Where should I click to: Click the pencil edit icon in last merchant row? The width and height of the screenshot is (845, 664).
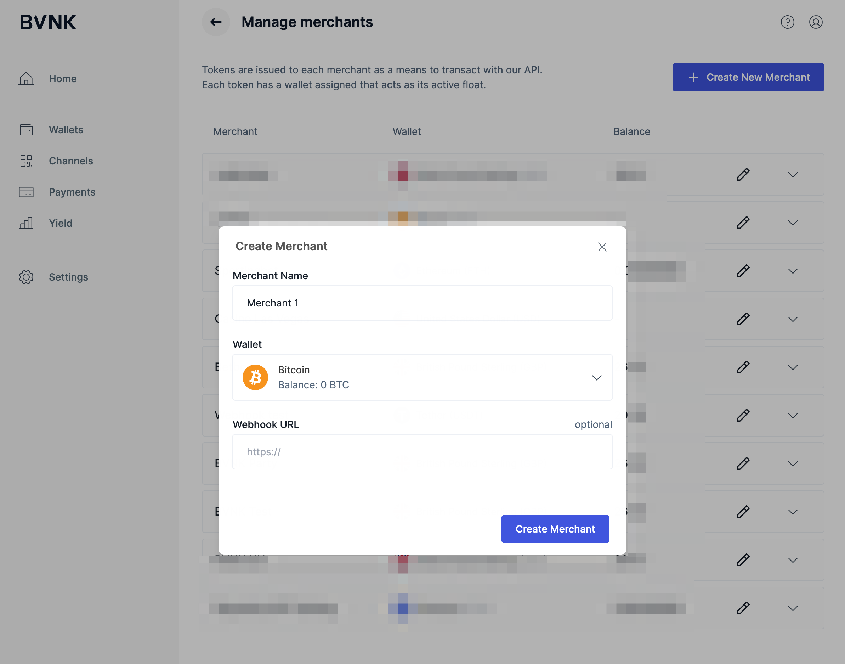point(743,608)
